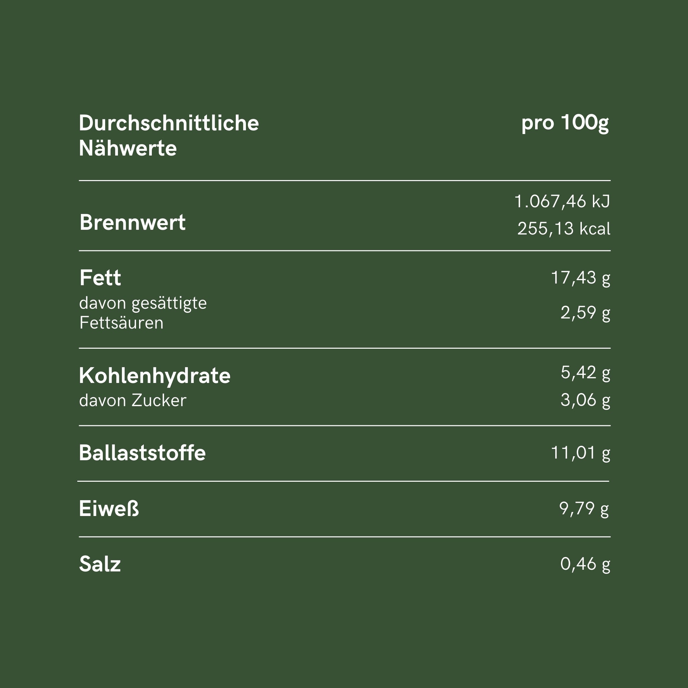Click the 9,79 g protein value

(584, 509)
